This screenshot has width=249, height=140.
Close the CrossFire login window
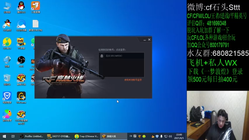tap(149, 40)
